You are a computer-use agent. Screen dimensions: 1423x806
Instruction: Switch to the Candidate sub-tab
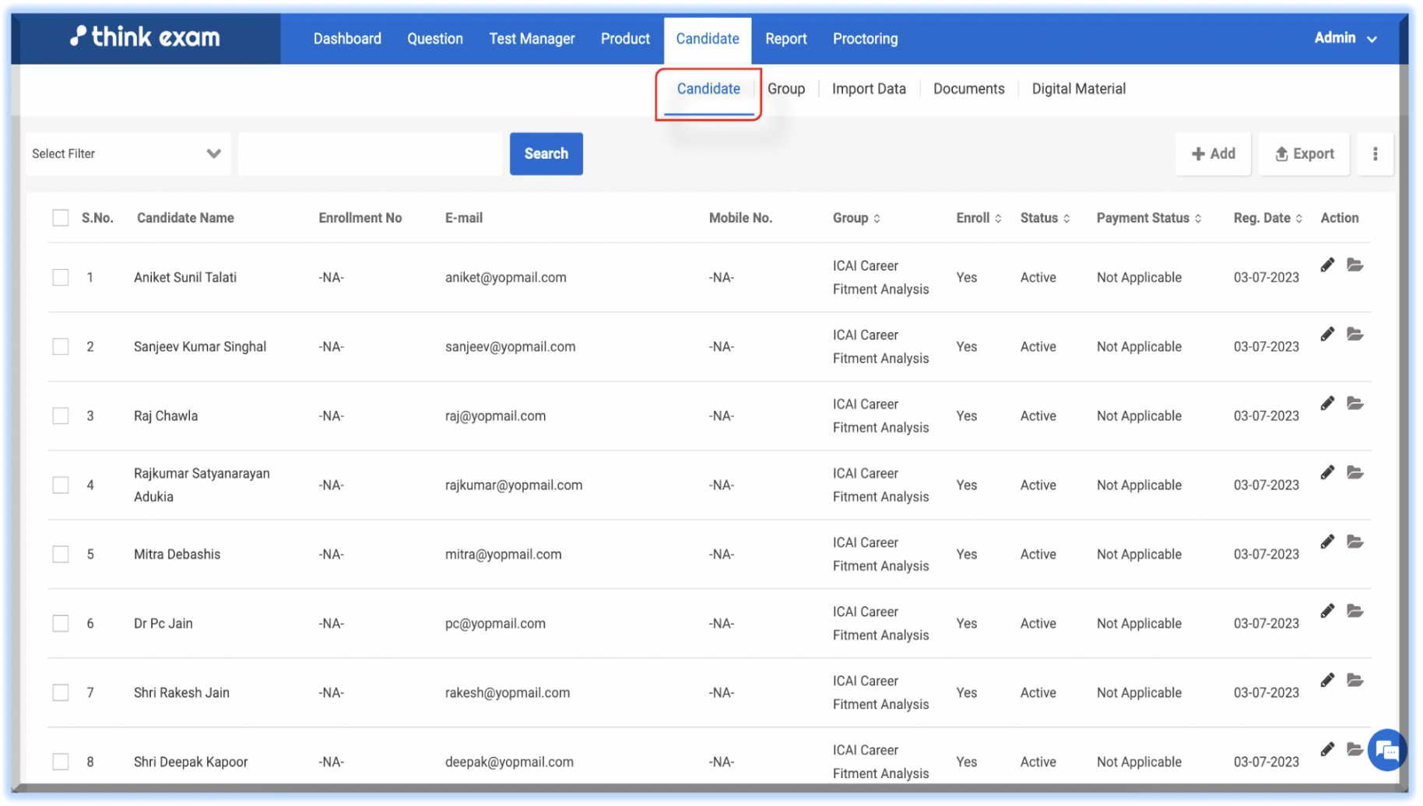click(708, 89)
